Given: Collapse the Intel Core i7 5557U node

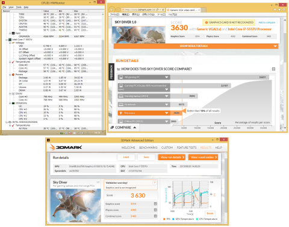Looking at the screenshot, I should click(x=7, y=40).
